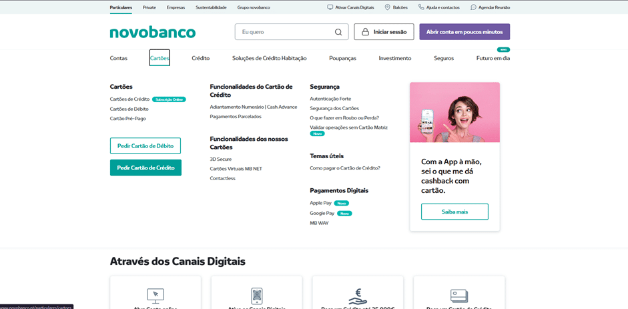
Task: Open the Cartões menu item
Action: pyautogui.click(x=160, y=58)
